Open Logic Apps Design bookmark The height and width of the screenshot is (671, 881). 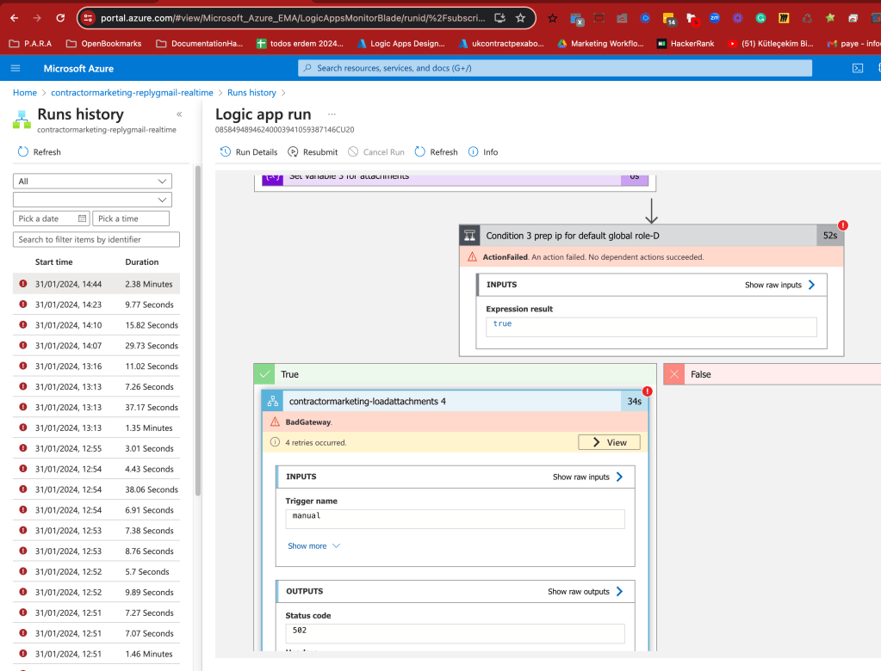coord(401,43)
